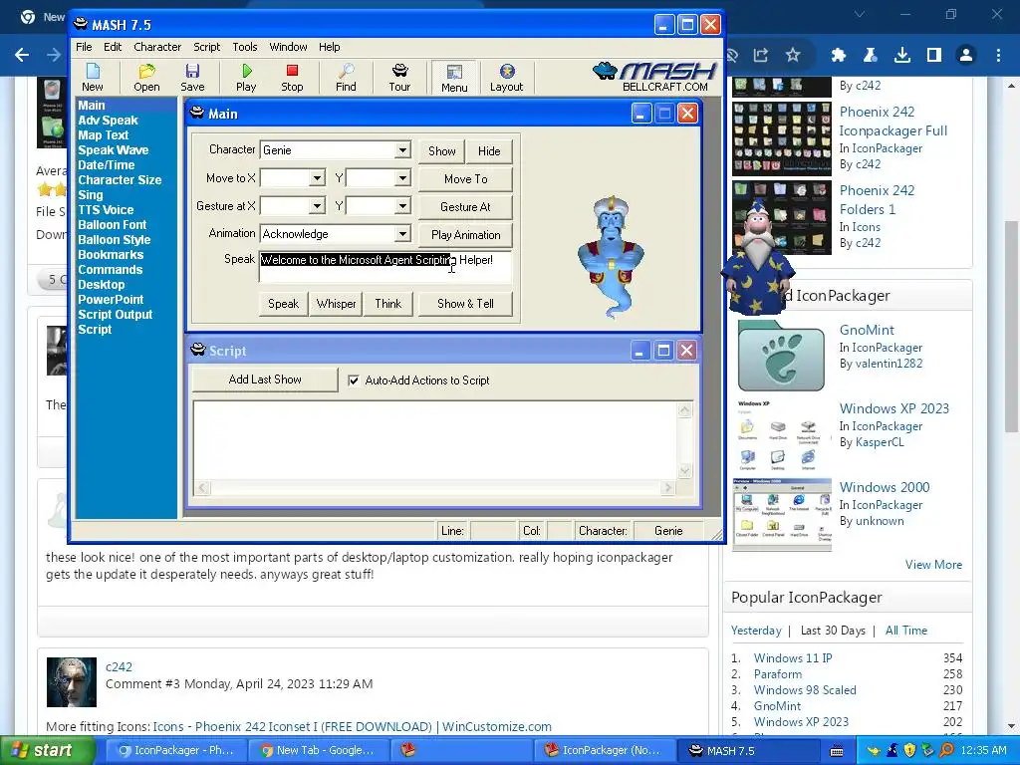Click inside the empty Script text area
The width and height of the screenshot is (1020, 765).
pos(436,440)
